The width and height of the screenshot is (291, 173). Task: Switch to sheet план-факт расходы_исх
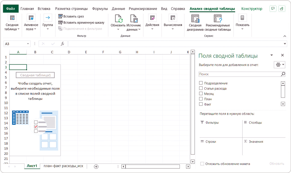[x=63, y=166]
